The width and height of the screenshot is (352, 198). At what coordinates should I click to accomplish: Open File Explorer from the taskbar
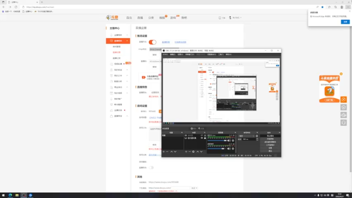pyautogui.click(x=17, y=195)
